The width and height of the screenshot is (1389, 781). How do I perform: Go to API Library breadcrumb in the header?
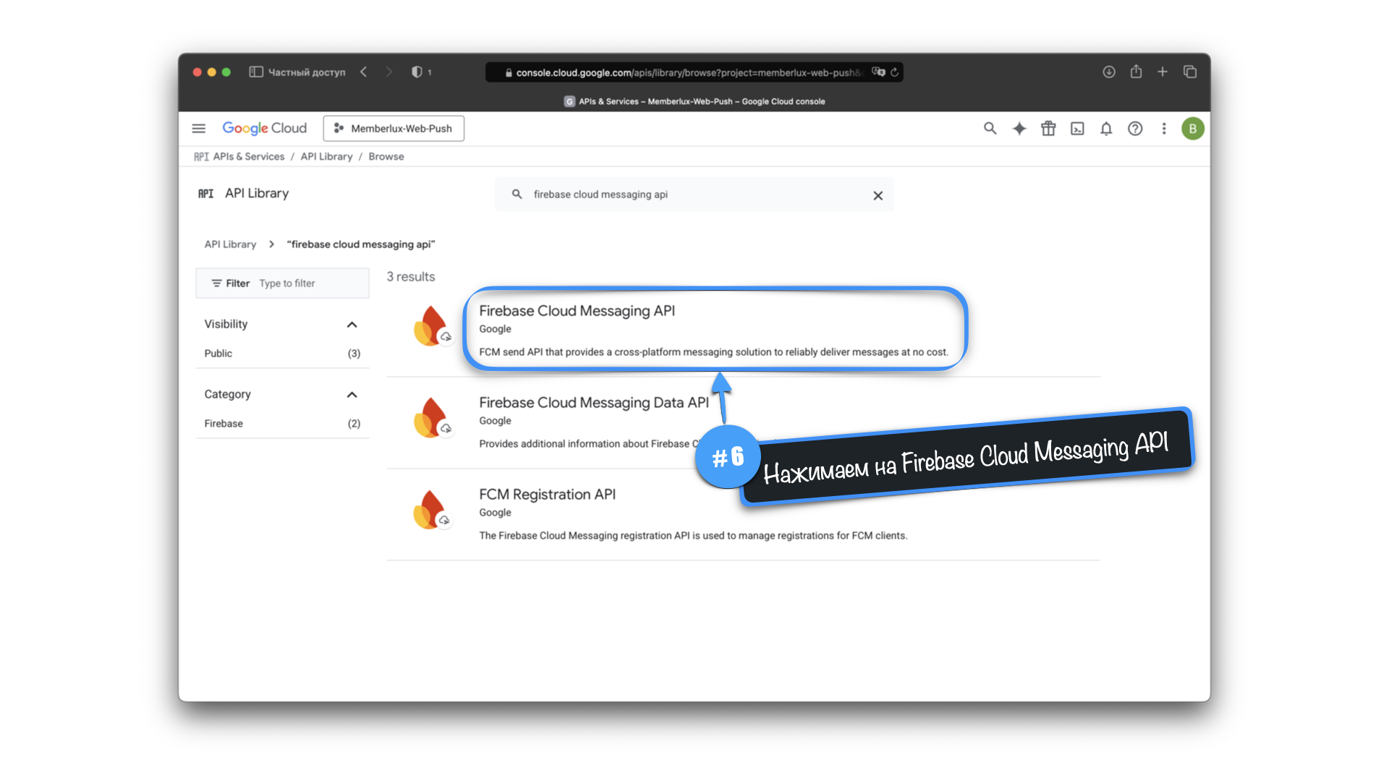point(326,156)
